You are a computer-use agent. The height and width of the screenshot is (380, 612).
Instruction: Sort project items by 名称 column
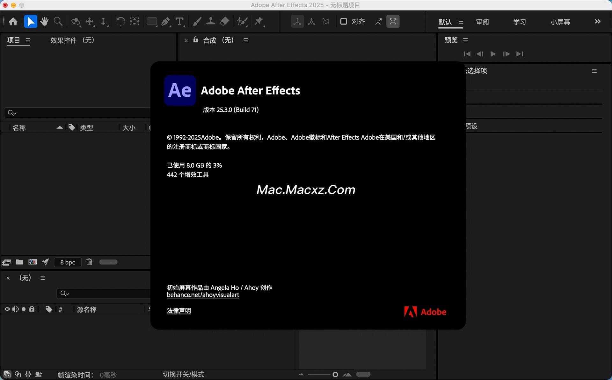coord(19,128)
